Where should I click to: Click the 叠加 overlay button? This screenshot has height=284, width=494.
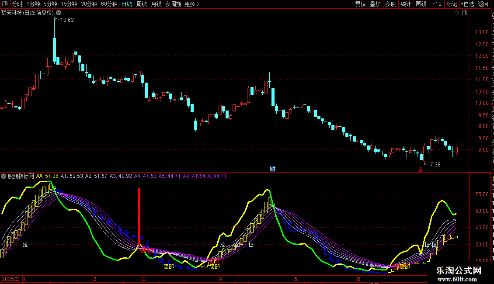(x=376, y=4)
